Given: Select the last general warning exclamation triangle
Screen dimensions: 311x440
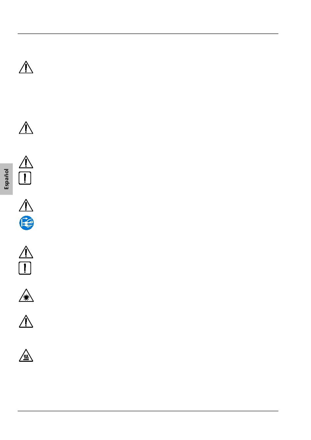Looking at the screenshot, I should click(26, 321).
